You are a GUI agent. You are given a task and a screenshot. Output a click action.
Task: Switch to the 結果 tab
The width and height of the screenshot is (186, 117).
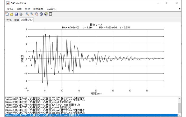point(17,20)
